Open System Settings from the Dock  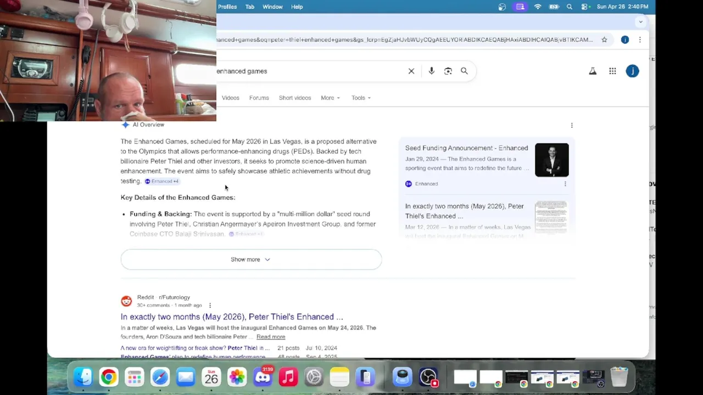tap(314, 377)
